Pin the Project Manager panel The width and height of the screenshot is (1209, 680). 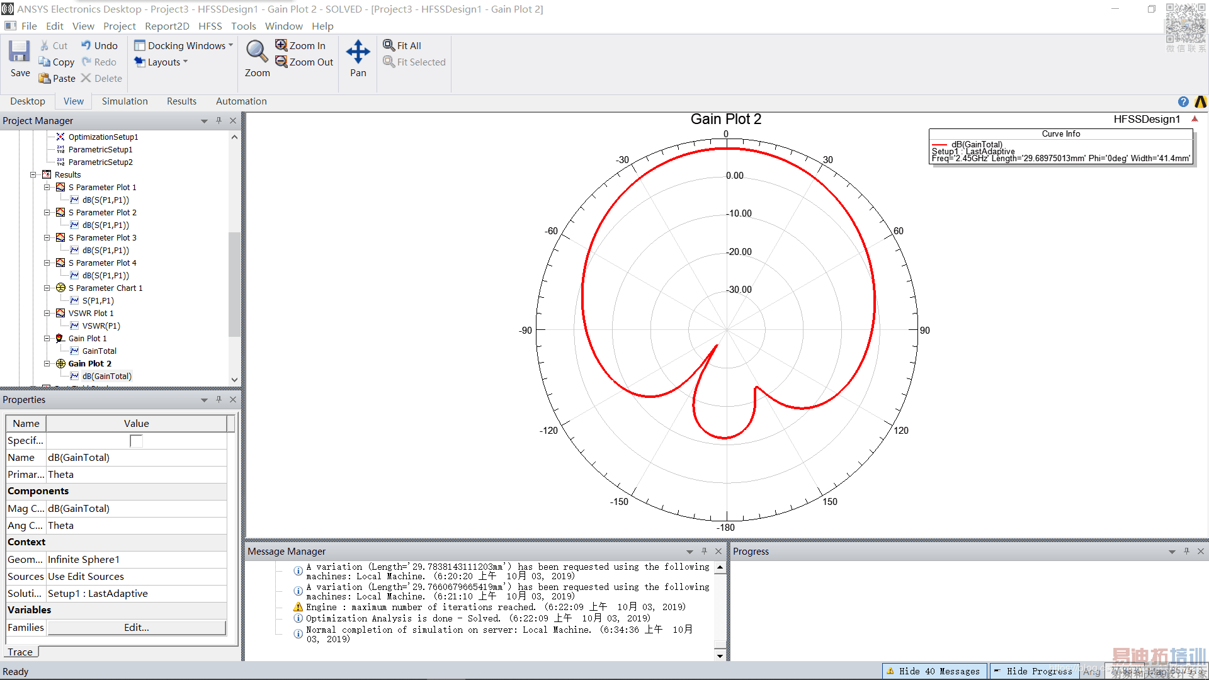coord(219,120)
